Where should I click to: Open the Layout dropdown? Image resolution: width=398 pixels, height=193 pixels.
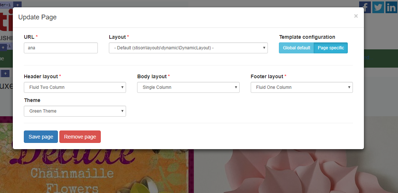tap(188, 48)
